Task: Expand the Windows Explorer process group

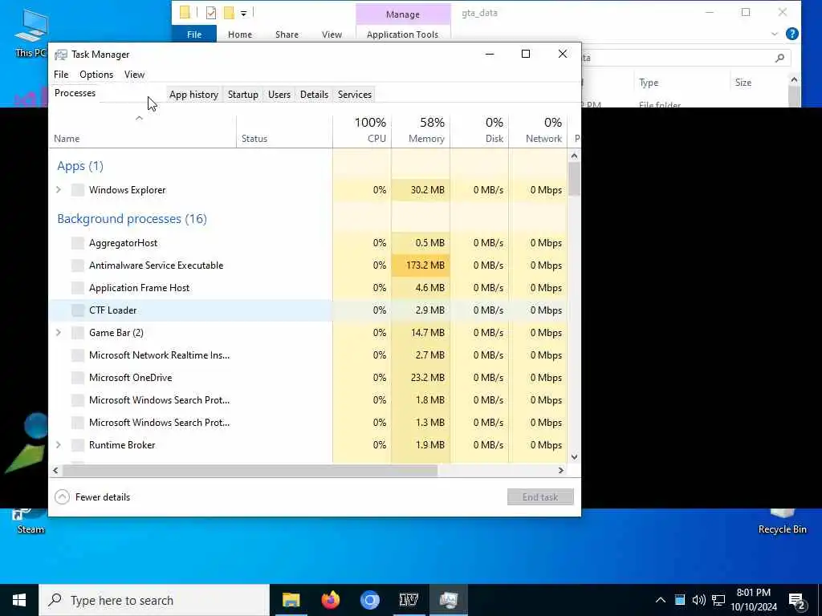Action: (x=59, y=190)
